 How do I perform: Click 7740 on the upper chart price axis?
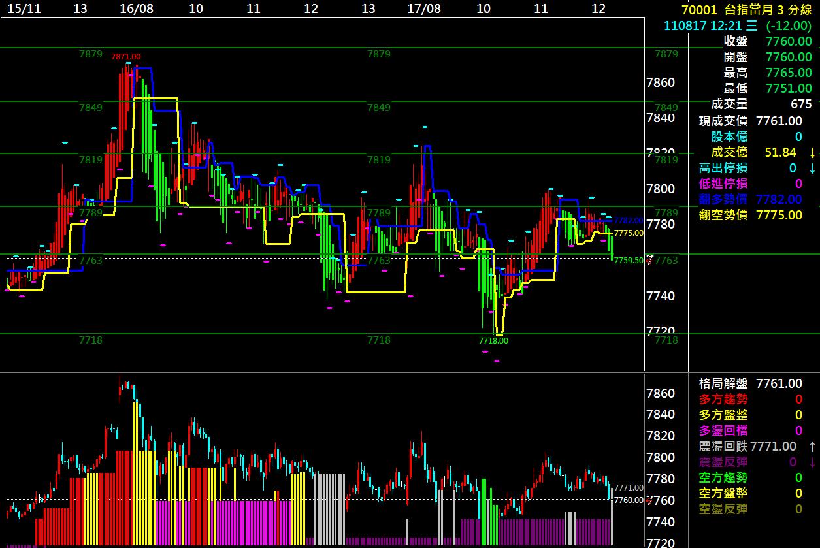click(x=660, y=296)
